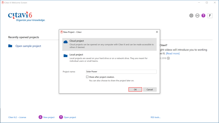Viewport: 219px width, 123px height.
Task: Enable Share after project creation checkbox
Action: tap(87, 77)
